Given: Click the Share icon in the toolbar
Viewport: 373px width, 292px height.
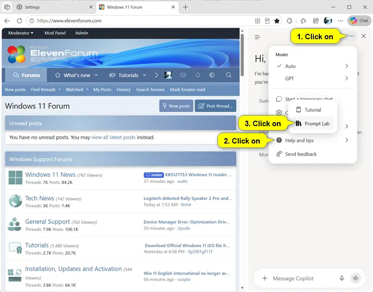Looking at the screenshot, I should tap(316, 21).
